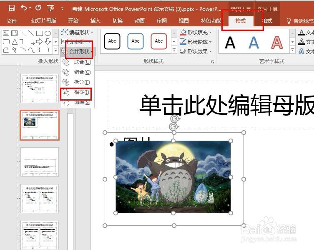Choose 联合(U) merge option
314x250 pixels.
(77, 62)
